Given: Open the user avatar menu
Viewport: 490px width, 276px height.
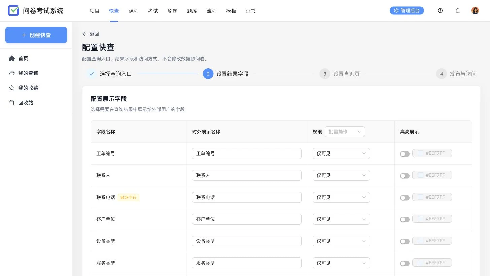Looking at the screenshot, I should (x=475, y=11).
